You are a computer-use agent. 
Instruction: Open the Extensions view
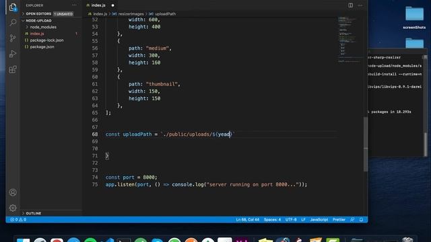13,69
